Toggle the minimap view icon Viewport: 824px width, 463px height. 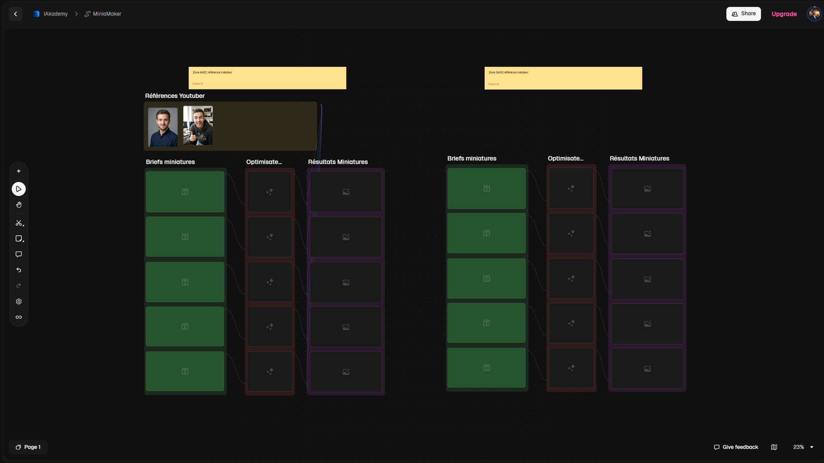pyautogui.click(x=774, y=447)
